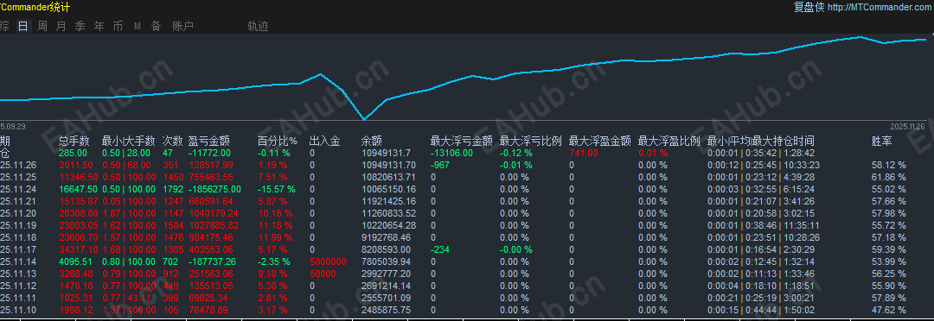The width and height of the screenshot is (934, 321).
Task: Click the 53.99 % win rate cell
Action: 888,261
